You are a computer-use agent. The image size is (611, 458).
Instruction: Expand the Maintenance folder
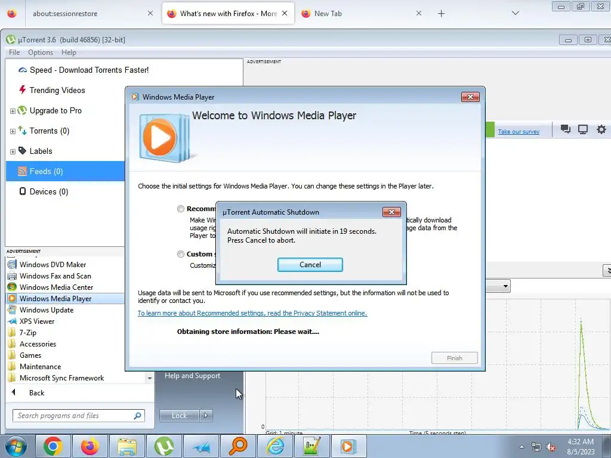[x=40, y=367]
